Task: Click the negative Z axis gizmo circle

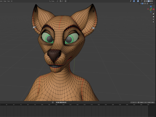Action: 151,12
